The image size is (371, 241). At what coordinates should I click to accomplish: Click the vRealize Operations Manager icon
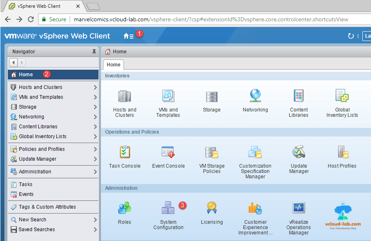click(x=298, y=208)
